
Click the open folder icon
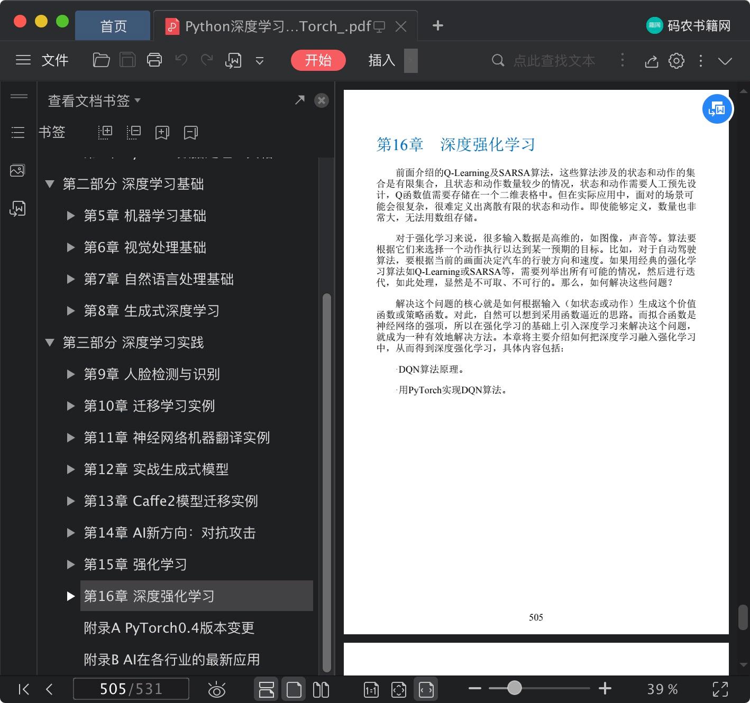click(101, 60)
